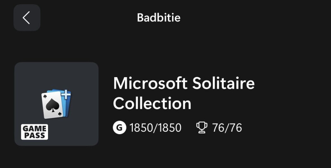Click the spade playing card icon
Viewport: 331px width, 168px height.
53,105
